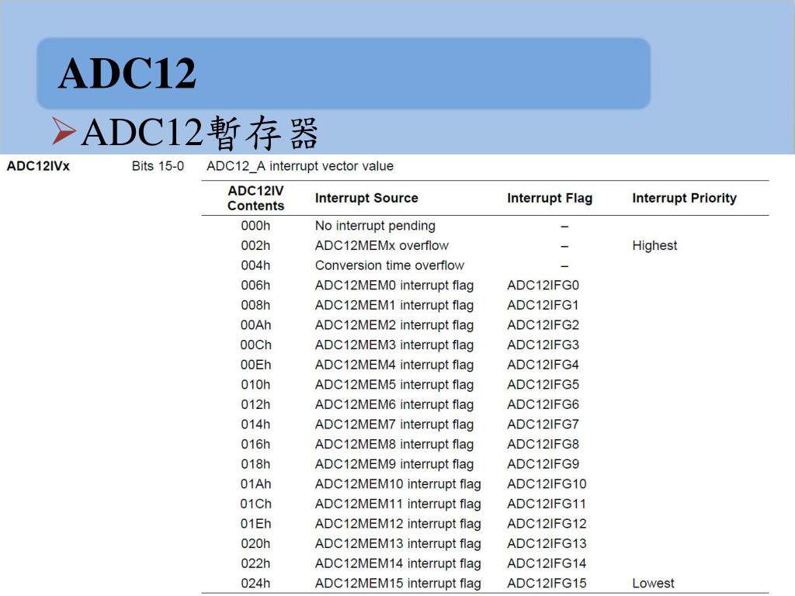Viewport: 795px width, 596px height.
Task: Click 'ADC12MEM9 interrupt flag' source cell
Action: coord(394,464)
